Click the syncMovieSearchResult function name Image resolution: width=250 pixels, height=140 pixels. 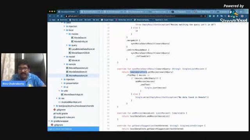tap(144, 69)
